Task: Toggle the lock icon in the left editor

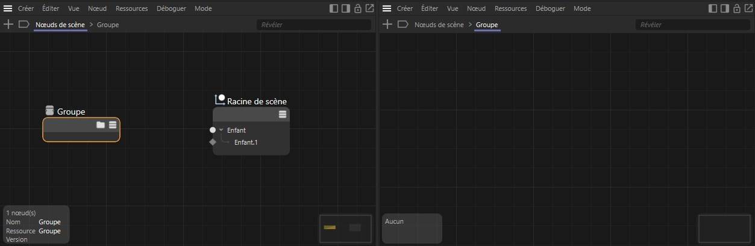Action: click(x=358, y=8)
